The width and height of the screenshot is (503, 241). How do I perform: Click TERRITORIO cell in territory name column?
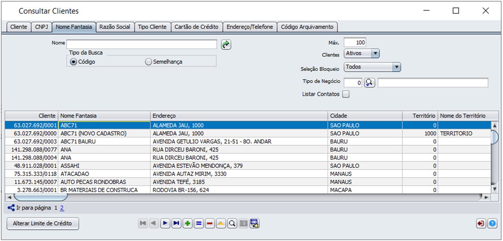point(464,133)
